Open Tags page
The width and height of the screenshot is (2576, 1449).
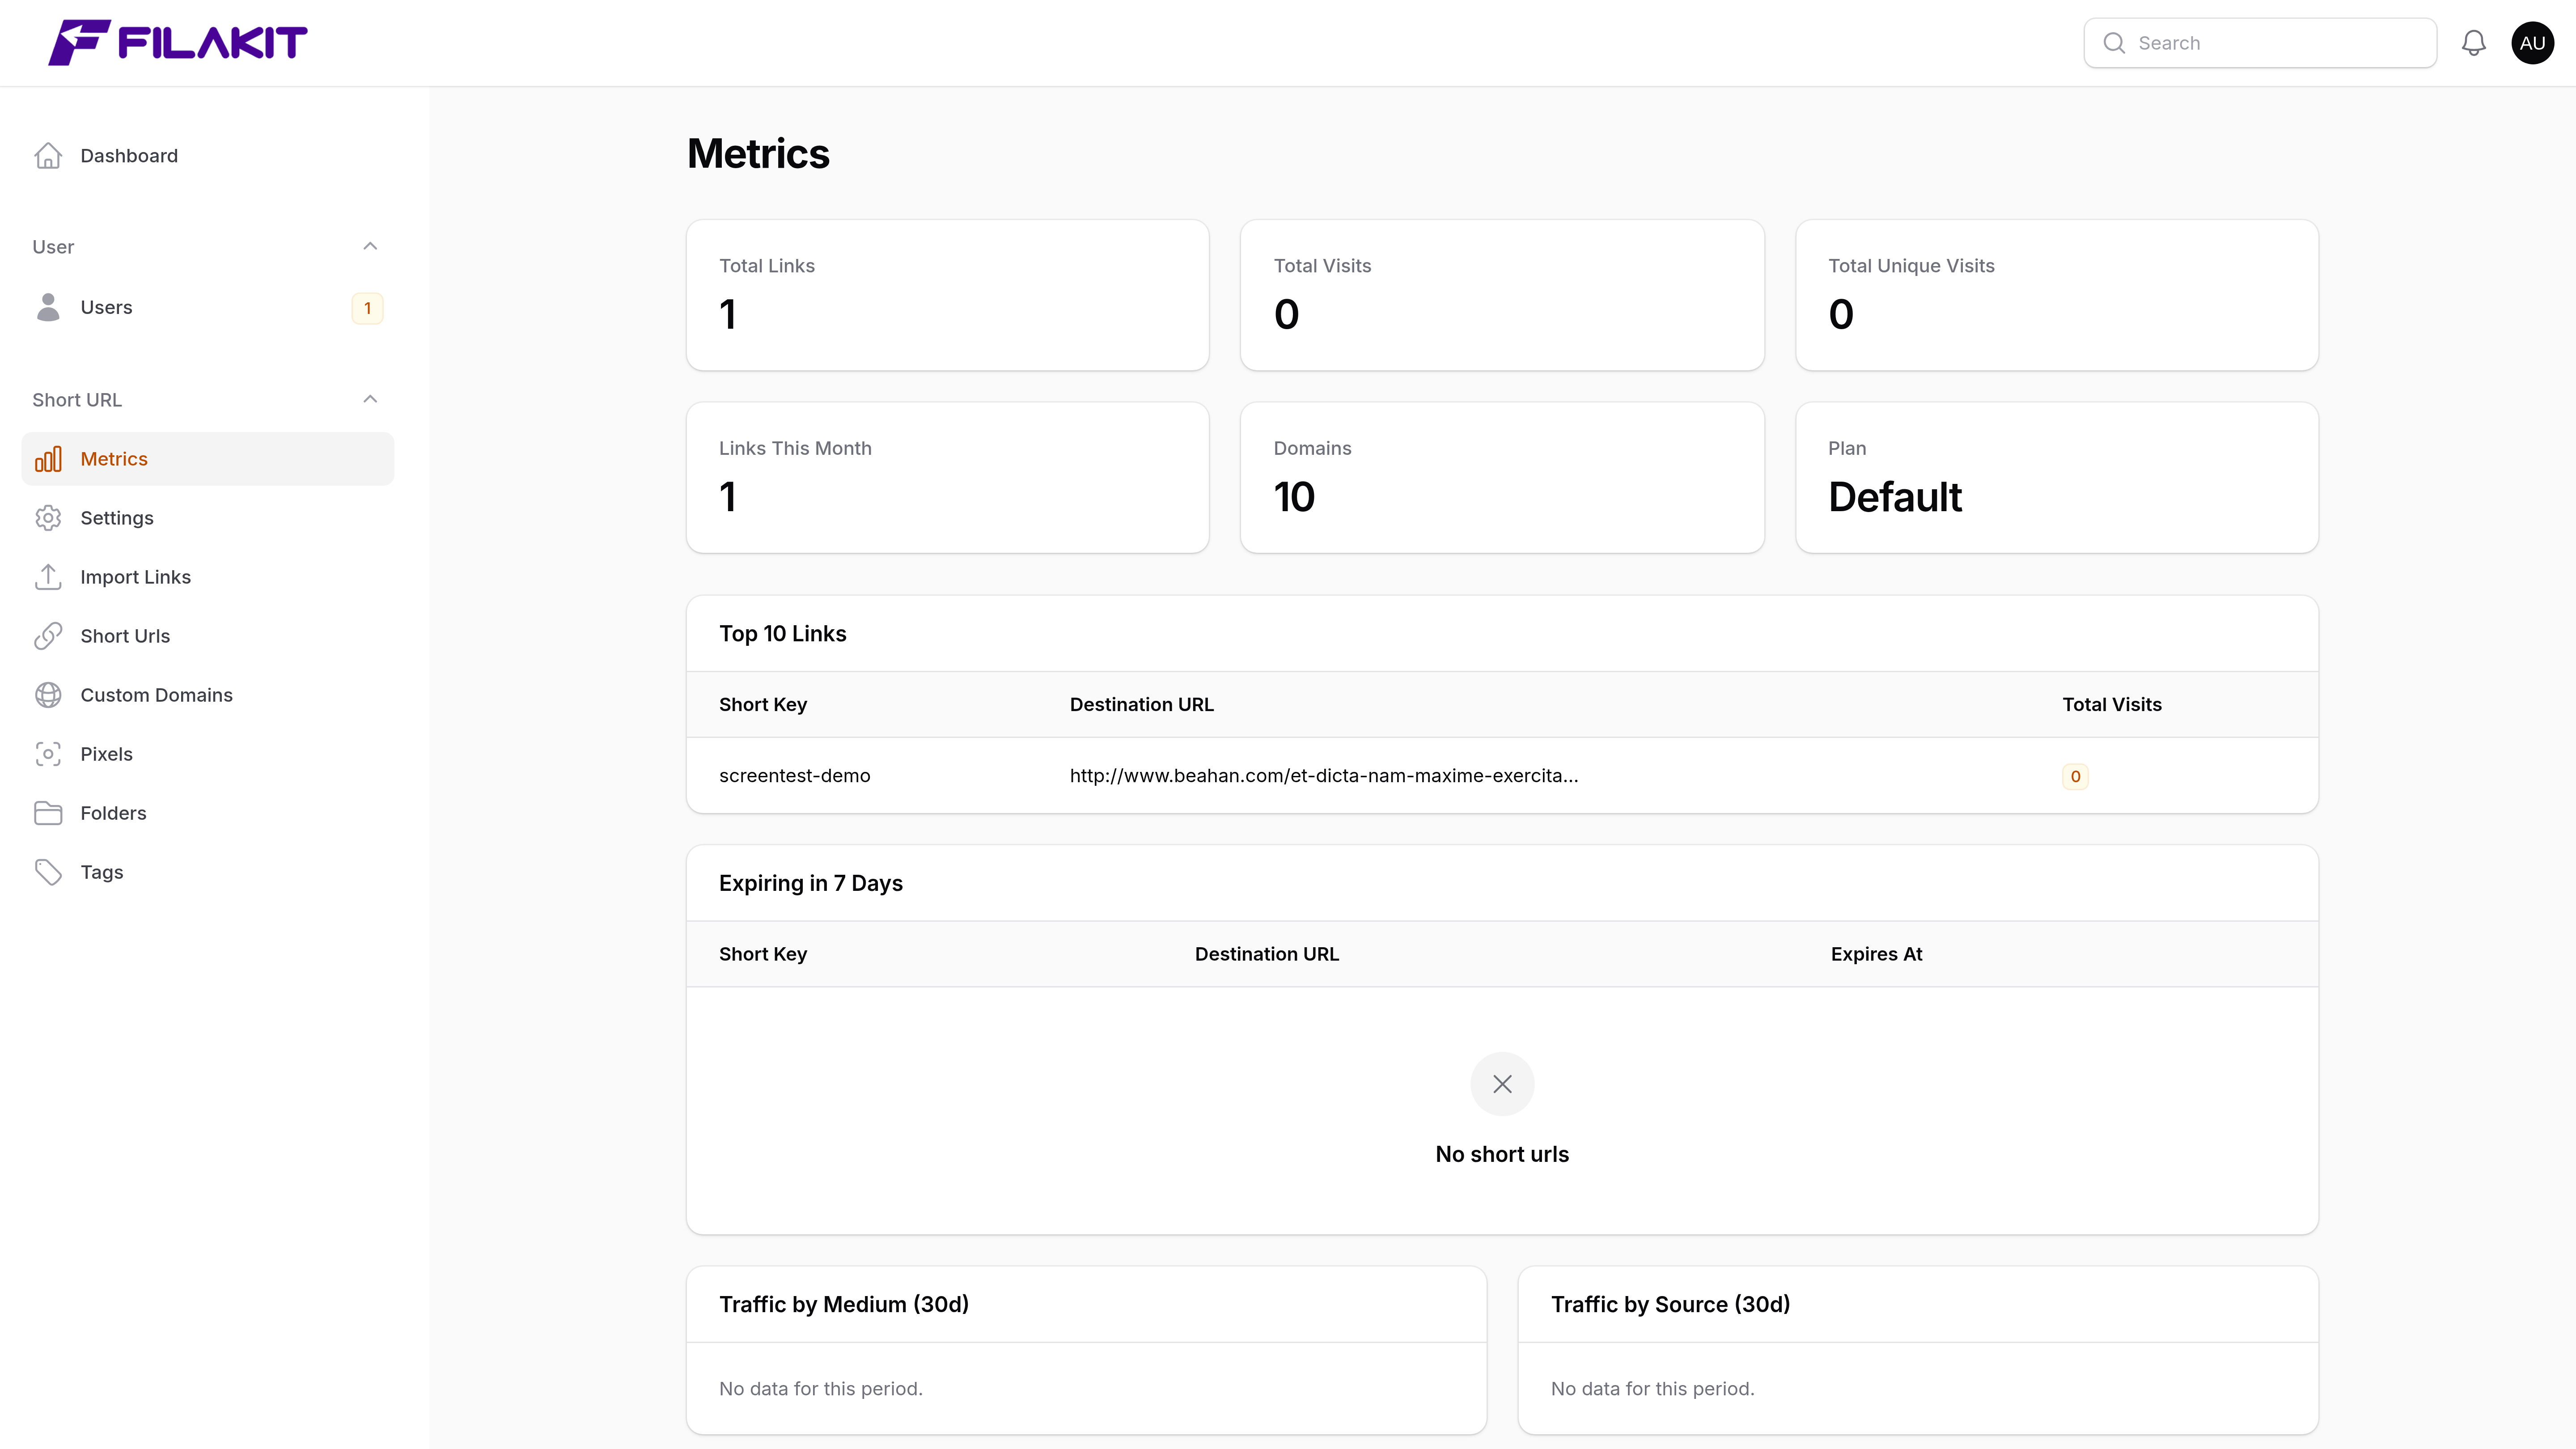(x=208, y=872)
